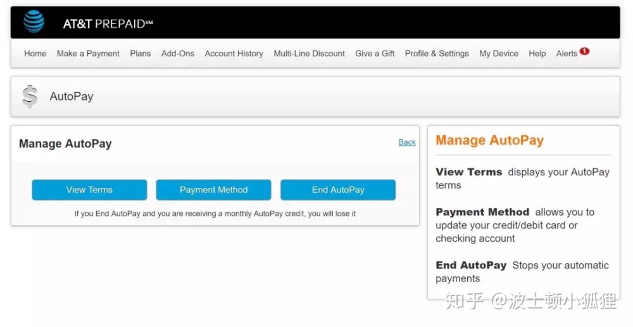This screenshot has width=633, height=327.
Task: Click the bold End AutoPay sidebar label
Action: click(x=471, y=265)
